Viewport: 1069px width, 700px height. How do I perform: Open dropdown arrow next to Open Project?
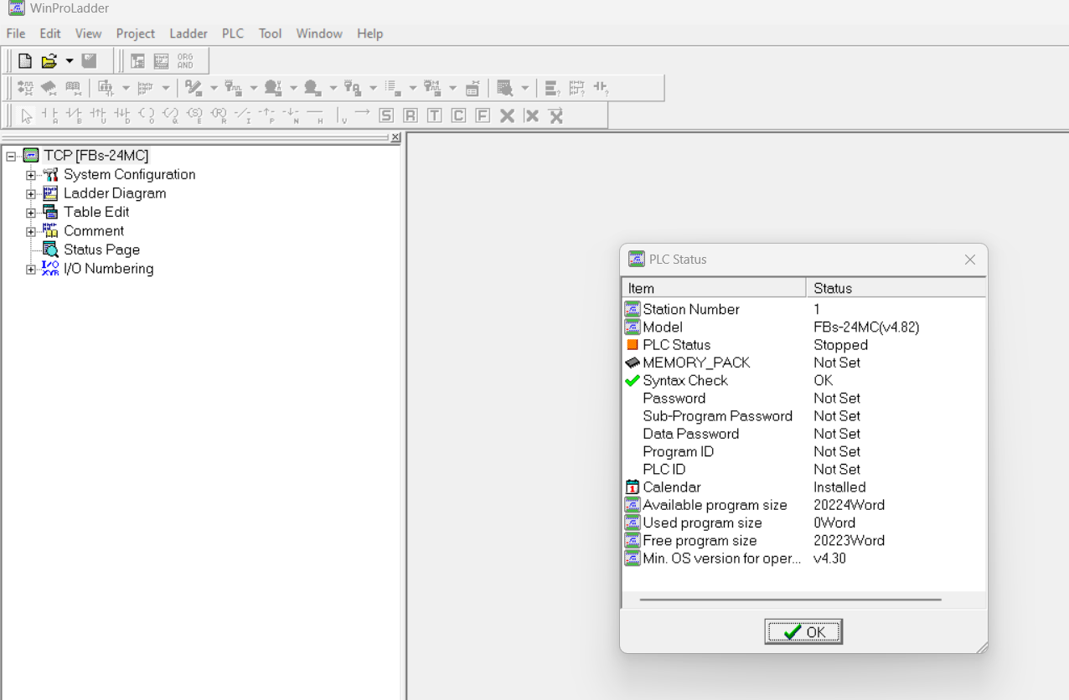click(70, 61)
